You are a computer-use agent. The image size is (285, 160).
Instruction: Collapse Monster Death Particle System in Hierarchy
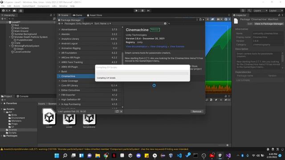click(x=10, y=37)
